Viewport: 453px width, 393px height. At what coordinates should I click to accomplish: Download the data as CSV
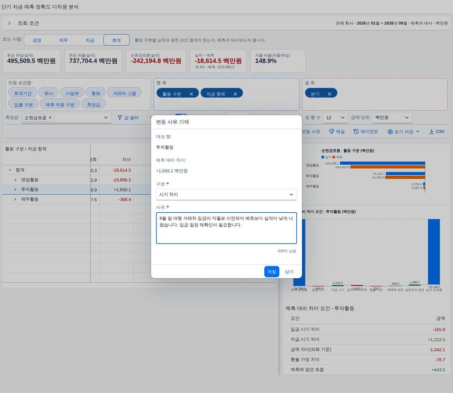[x=437, y=131]
